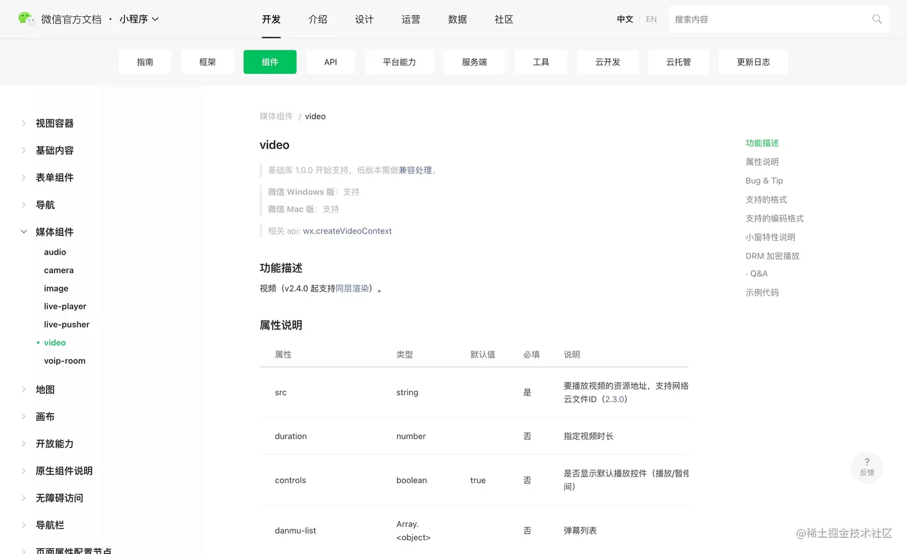The width and height of the screenshot is (907, 554).
Task: Expand the 基础内容 section
Action: [x=54, y=150]
